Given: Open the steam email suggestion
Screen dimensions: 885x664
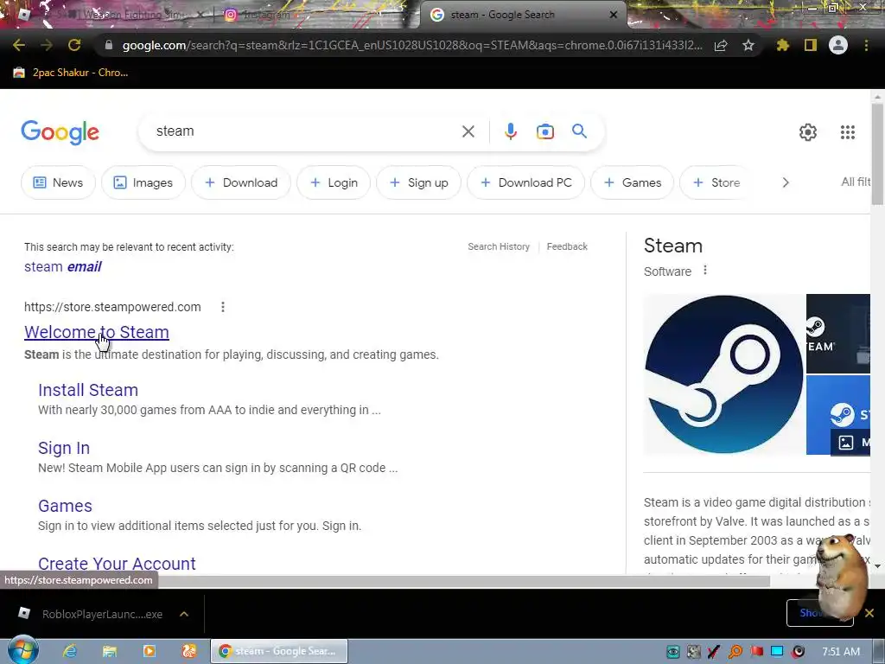Looking at the screenshot, I should (x=62, y=266).
